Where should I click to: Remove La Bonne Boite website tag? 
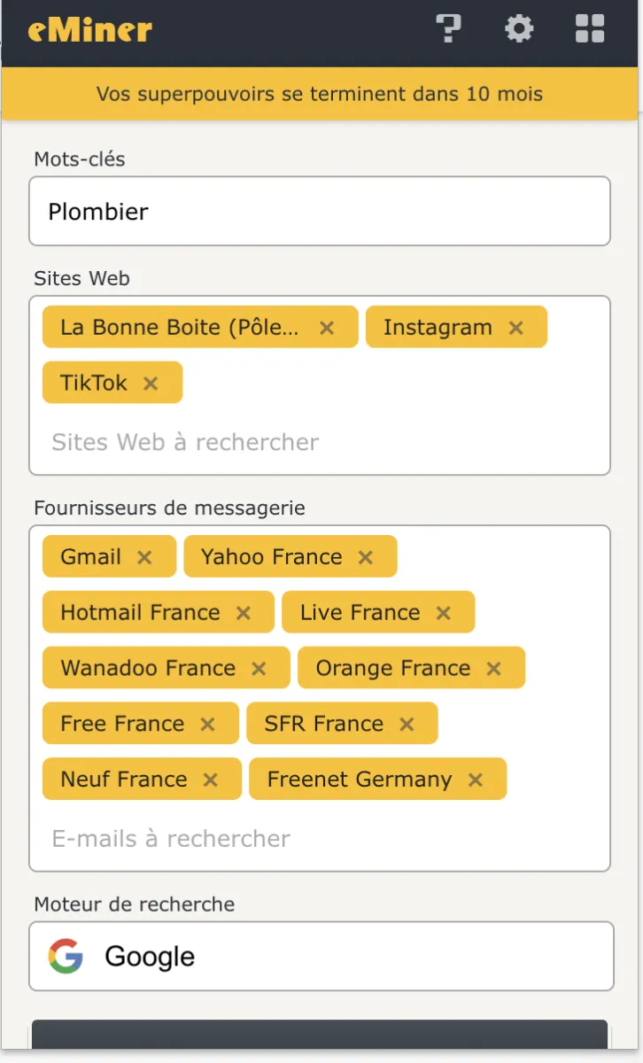tap(327, 328)
